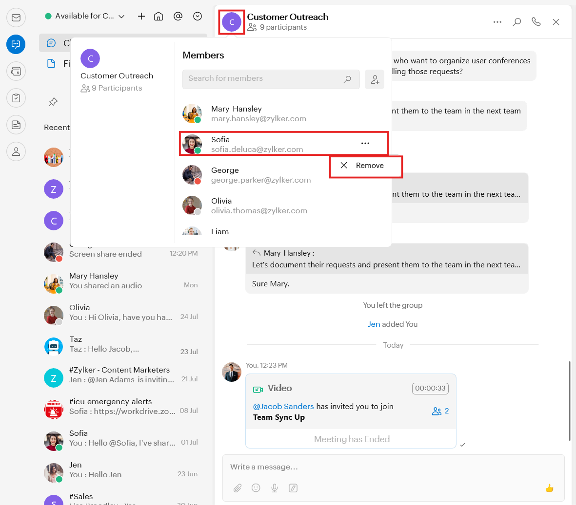This screenshot has height=505, width=576.
Task: Click the Customer Outreach avatar in chat header
Action: [232, 22]
